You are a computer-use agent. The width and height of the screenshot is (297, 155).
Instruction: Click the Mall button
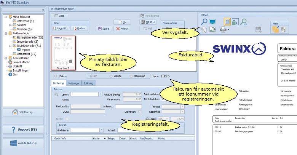(x=148, y=29)
